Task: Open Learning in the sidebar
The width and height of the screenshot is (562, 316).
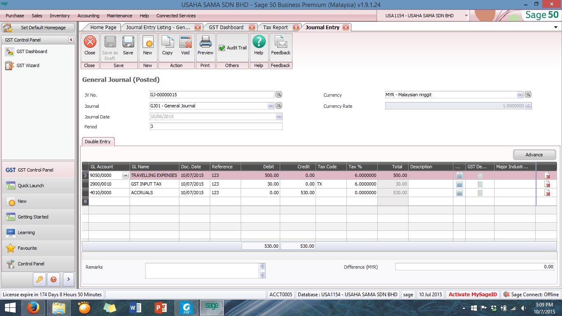Action: [x=38, y=232]
